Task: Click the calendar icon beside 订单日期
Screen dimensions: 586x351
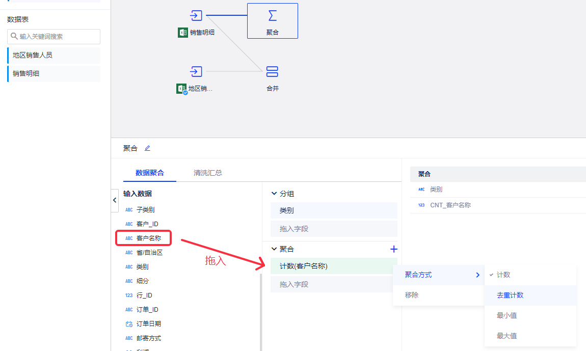Action: click(x=129, y=324)
